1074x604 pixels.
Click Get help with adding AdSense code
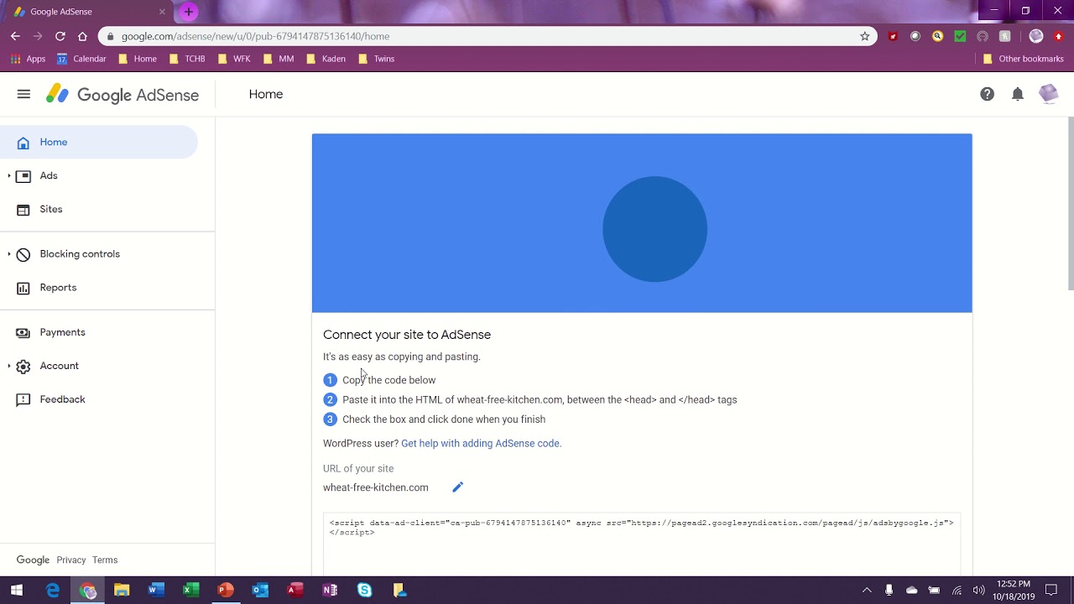[x=481, y=443]
